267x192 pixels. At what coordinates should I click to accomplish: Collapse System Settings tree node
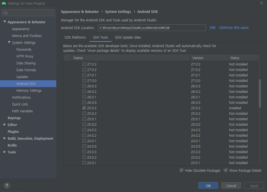9,42
